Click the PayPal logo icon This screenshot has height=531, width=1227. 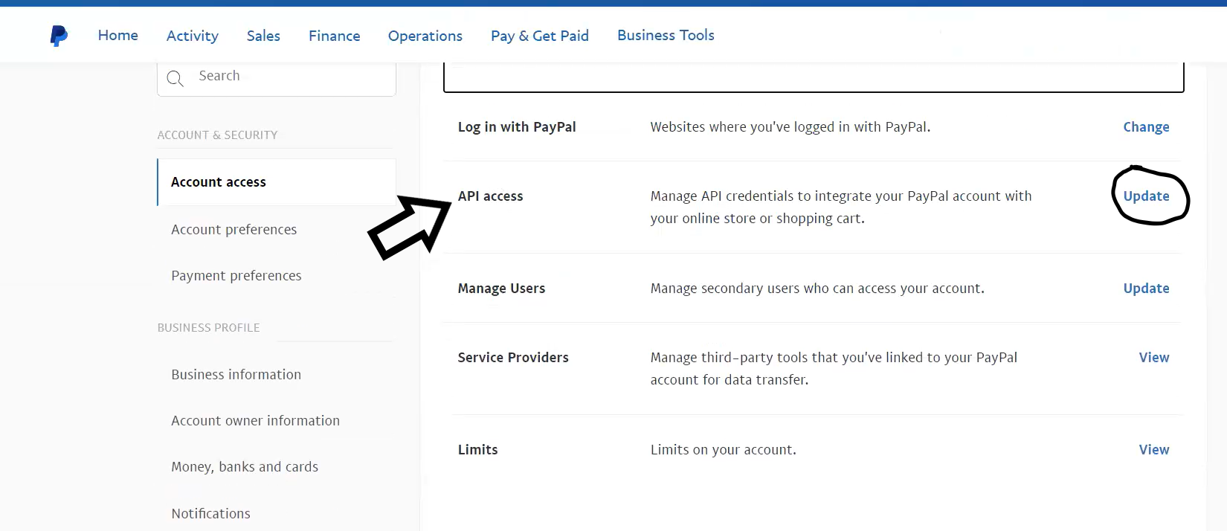pos(59,36)
